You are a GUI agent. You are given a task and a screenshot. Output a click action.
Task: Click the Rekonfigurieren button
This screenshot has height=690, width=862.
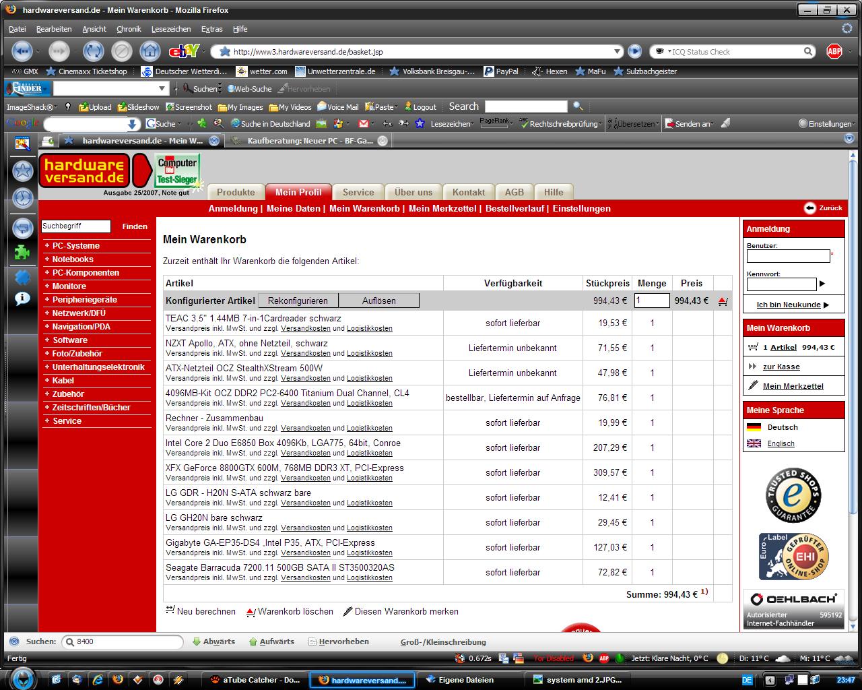[x=298, y=301]
